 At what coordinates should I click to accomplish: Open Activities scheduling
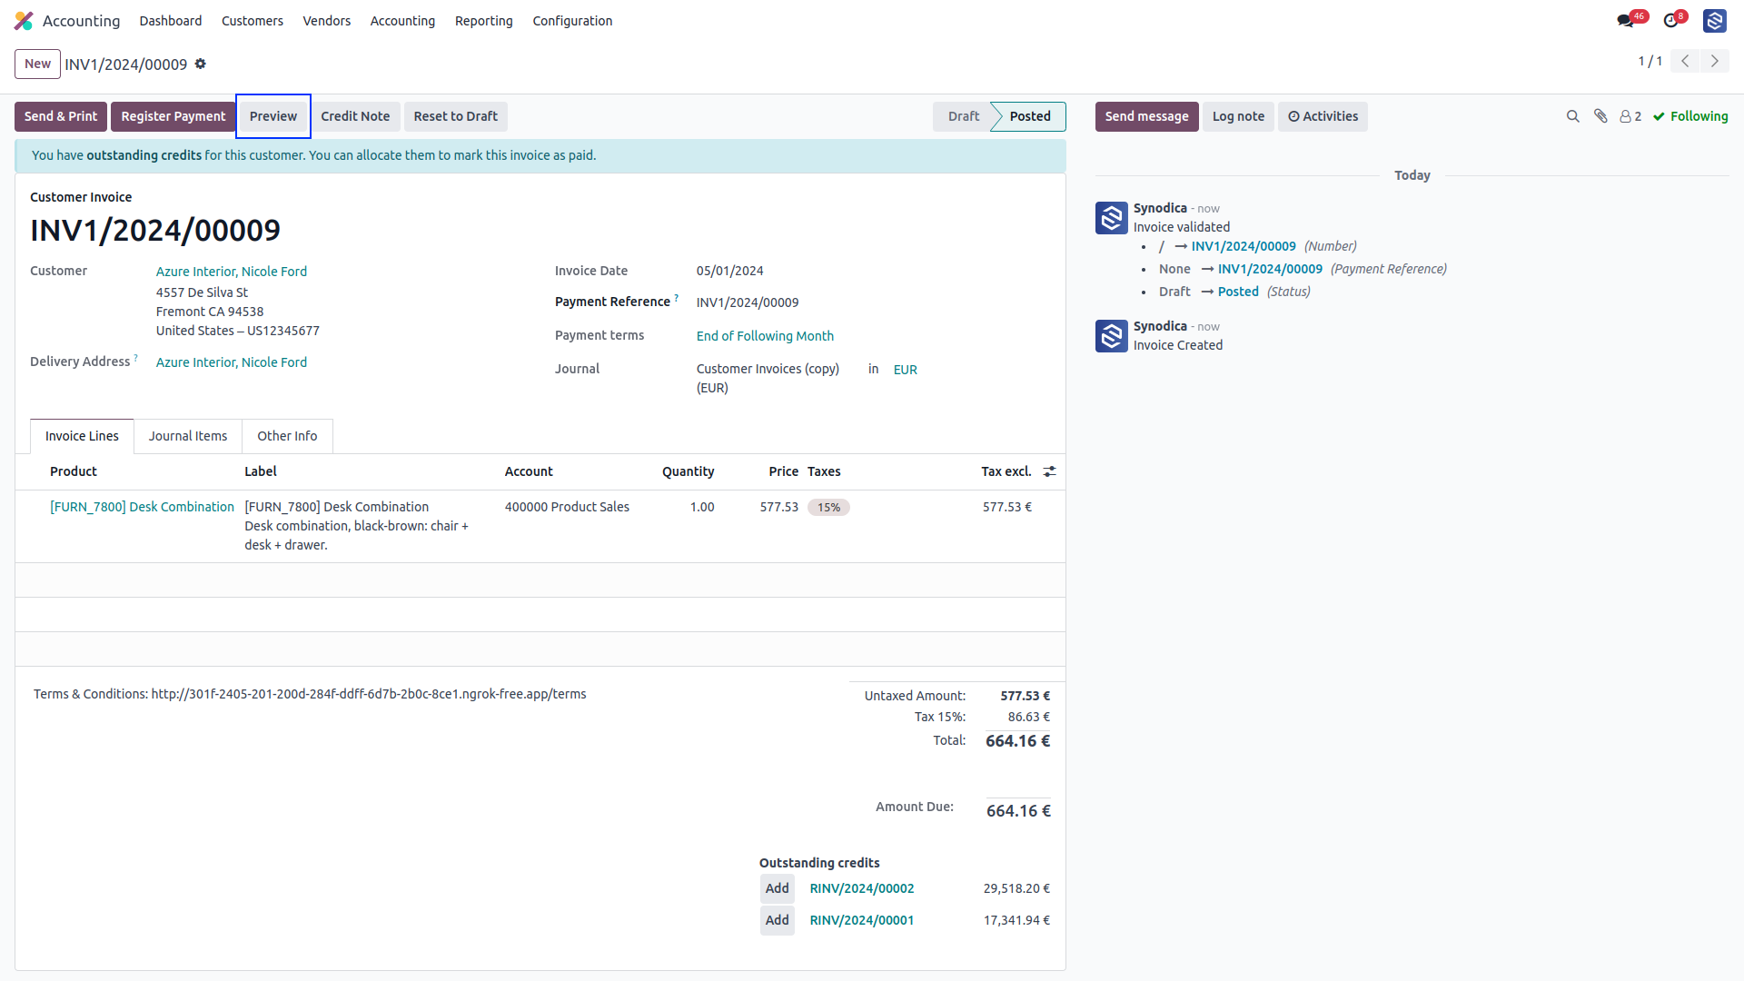(x=1323, y=116)
